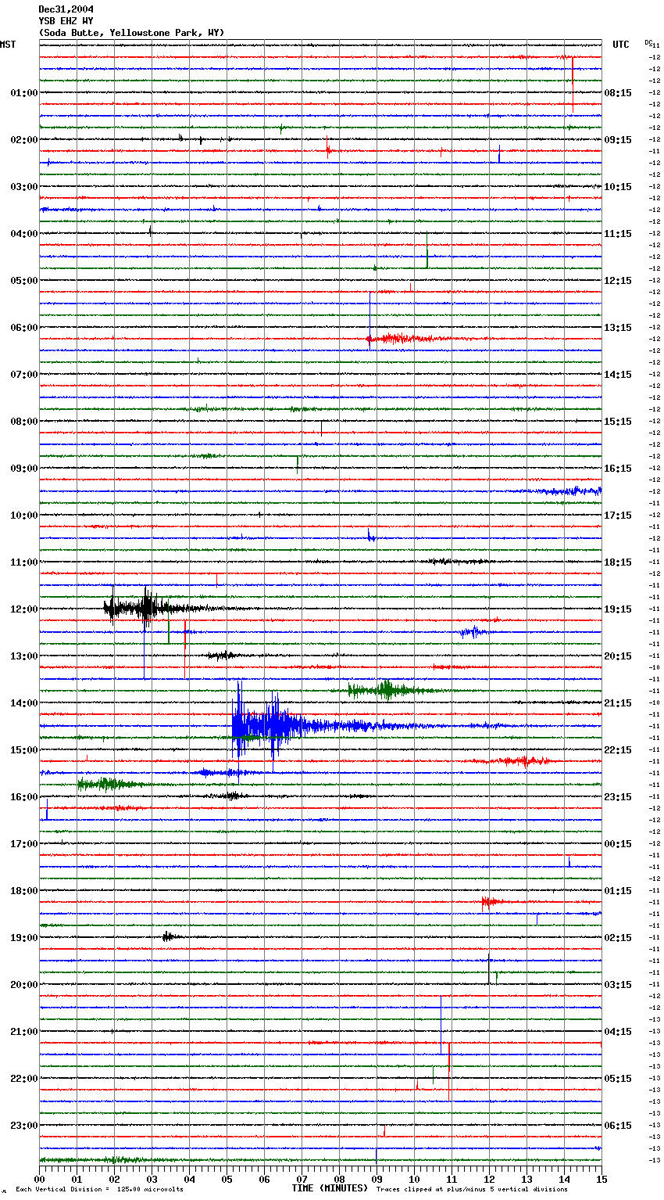
Task: Click minute 15 on the bottom axis
Action: 602,1179
